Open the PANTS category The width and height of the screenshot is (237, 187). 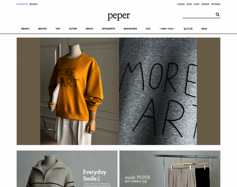(x=89, y=29)
